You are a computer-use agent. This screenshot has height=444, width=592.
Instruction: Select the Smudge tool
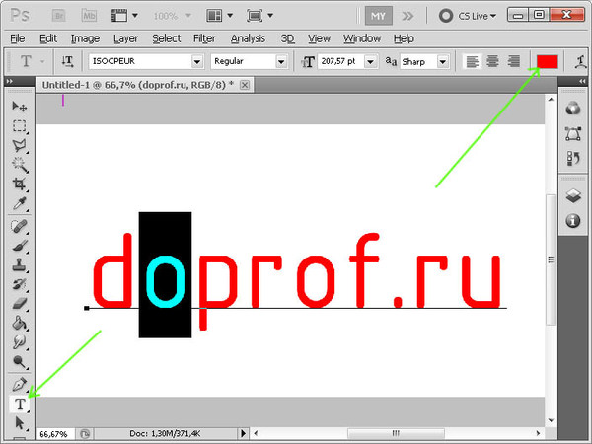coord(19,342)
